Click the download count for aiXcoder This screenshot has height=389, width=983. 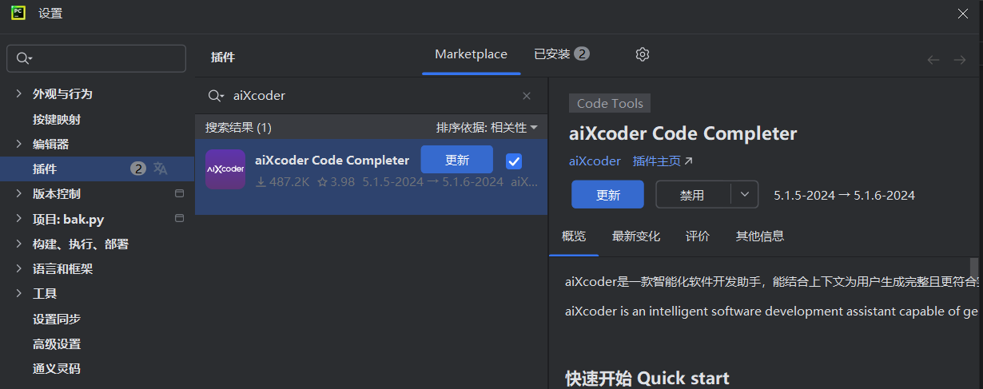pyautogui.click(x=282, y=182)
